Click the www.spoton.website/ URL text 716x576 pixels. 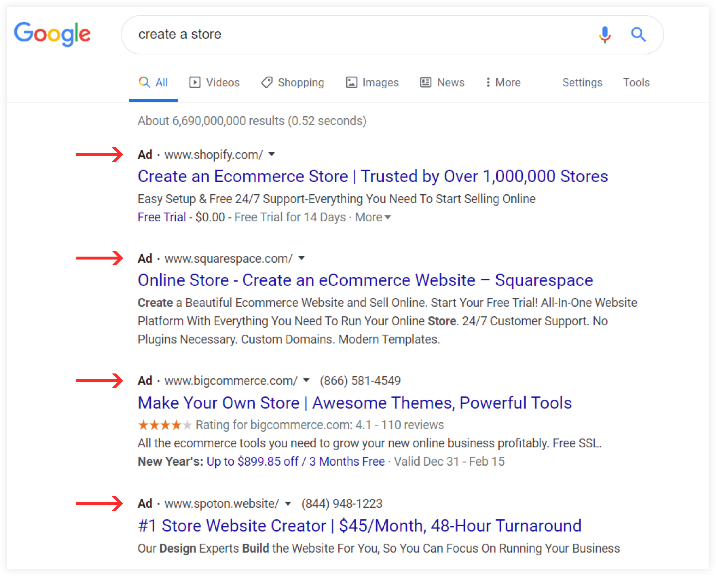[222, 504]
